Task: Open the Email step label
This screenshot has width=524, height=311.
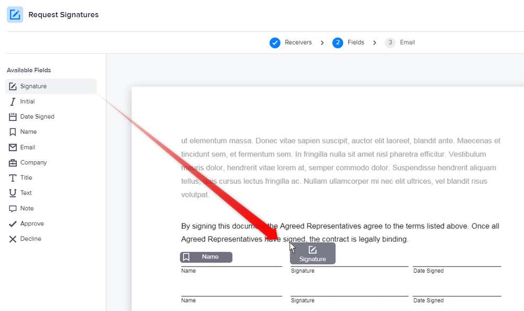Action: click(x=407, y=42)
